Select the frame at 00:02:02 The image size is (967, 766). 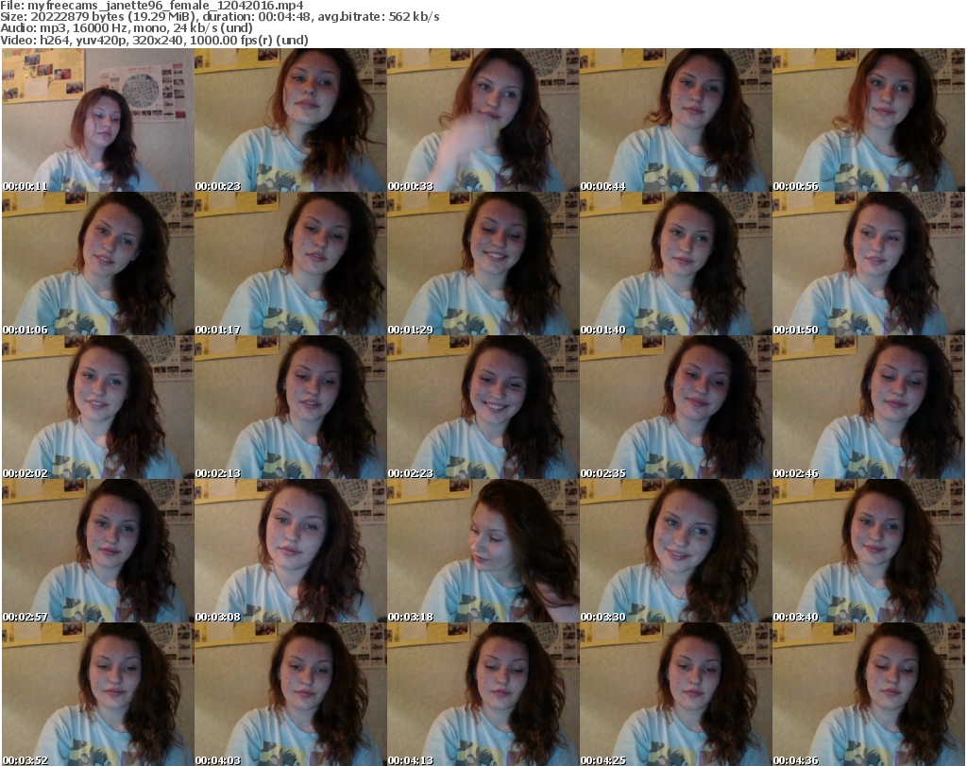pyautogui.click(x=97, y=407)
